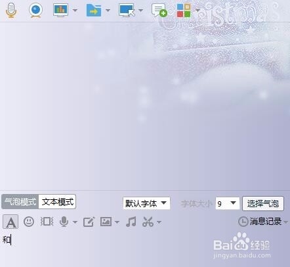The image size is (290, 267).
Task: Send a window shake nudge
Action: tap(47, 222)
